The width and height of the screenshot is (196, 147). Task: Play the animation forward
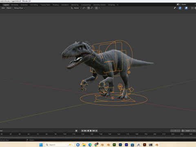click(91, 131)
